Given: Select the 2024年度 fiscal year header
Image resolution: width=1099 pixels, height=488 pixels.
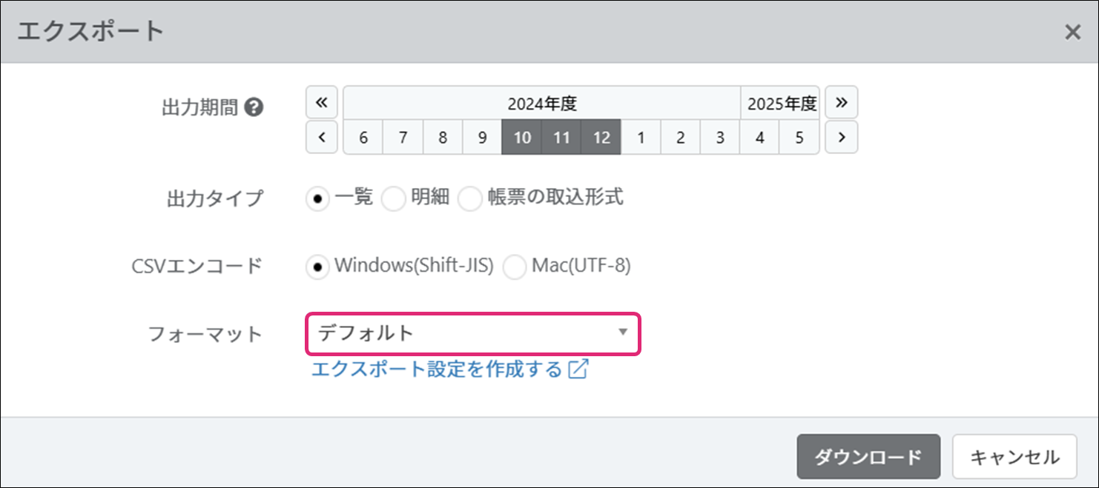Looking at the screenshot, I should (x=541, y=103).
